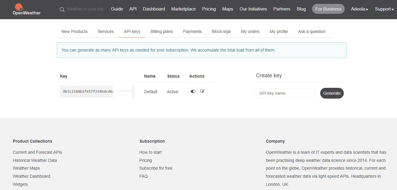This screenshot has width=397, height=190.
Task: Click the OpenWeather logo
Action: (27, 9)
